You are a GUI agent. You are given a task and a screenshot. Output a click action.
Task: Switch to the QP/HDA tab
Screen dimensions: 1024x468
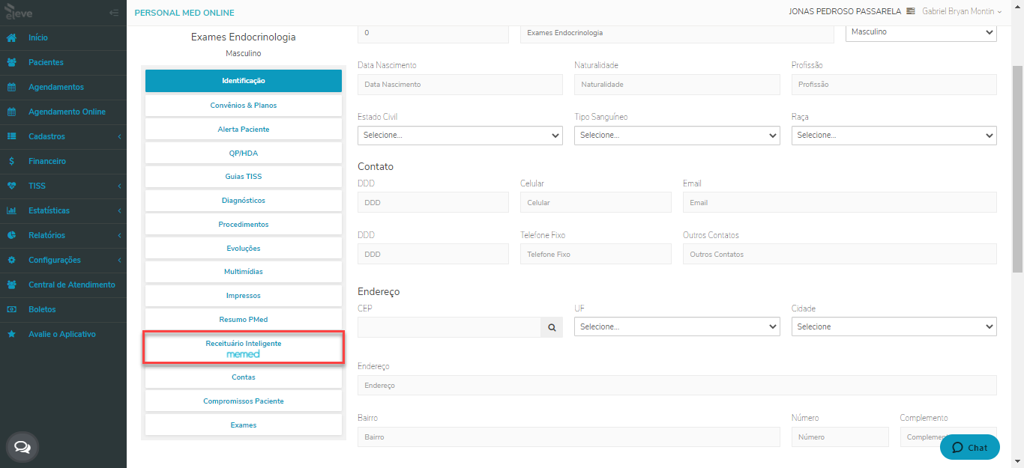coord(244,153)
